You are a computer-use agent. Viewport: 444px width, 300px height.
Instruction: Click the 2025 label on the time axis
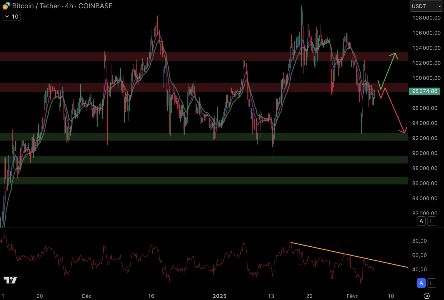coord(219,296)
